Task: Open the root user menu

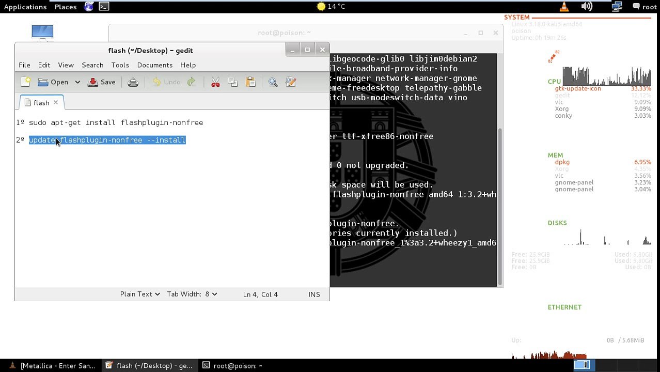Action: 645,7
